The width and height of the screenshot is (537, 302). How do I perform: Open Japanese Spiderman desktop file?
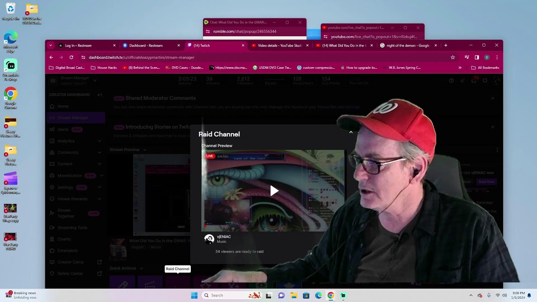(x=10, y=183)
